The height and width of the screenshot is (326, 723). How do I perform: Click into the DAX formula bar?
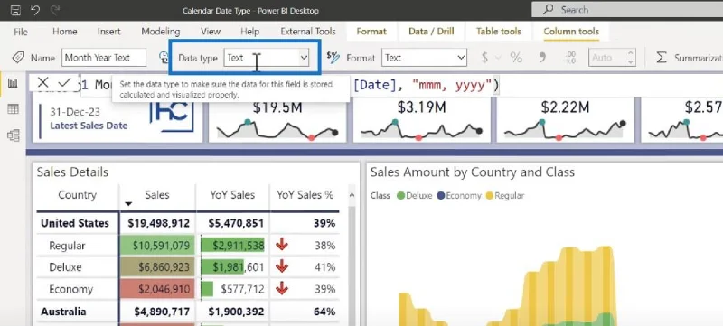click(x=401, y=85)
